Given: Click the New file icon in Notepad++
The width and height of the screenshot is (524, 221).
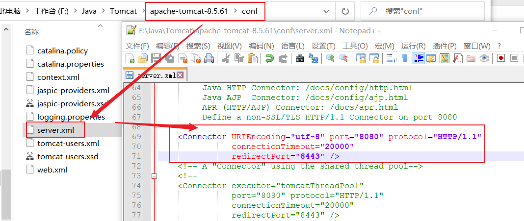Looking at the screenshot, I should point(131,58).
